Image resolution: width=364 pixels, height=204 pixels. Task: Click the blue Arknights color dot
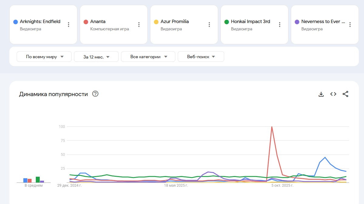pos(15,22)
